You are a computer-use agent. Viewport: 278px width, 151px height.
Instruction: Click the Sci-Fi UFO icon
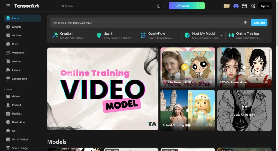[8, 131]
